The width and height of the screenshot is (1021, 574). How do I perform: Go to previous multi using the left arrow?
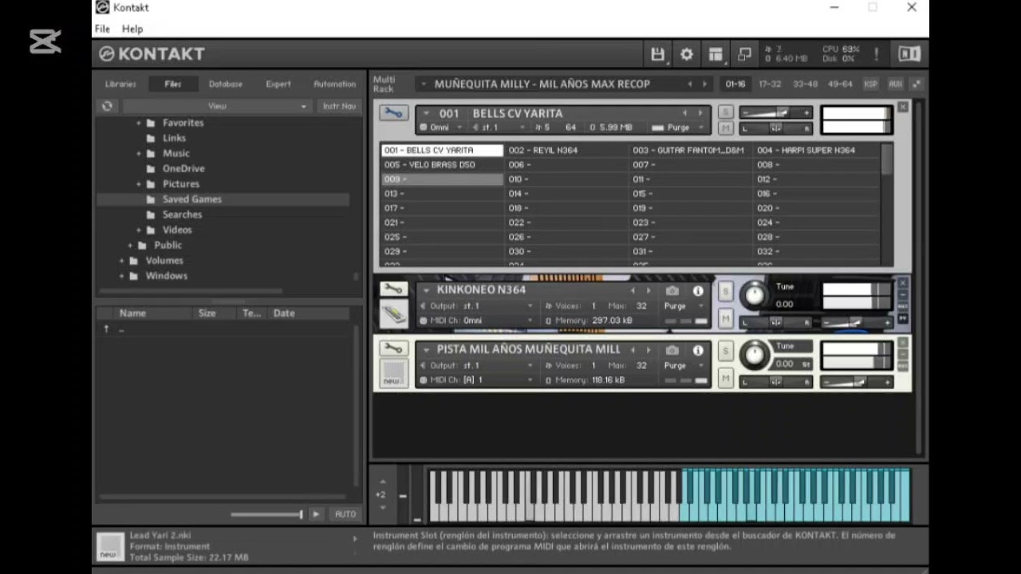pyautogui.click(x=690, y=84)
